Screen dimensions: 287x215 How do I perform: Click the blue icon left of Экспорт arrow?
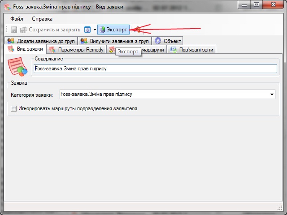pos(87,30)
